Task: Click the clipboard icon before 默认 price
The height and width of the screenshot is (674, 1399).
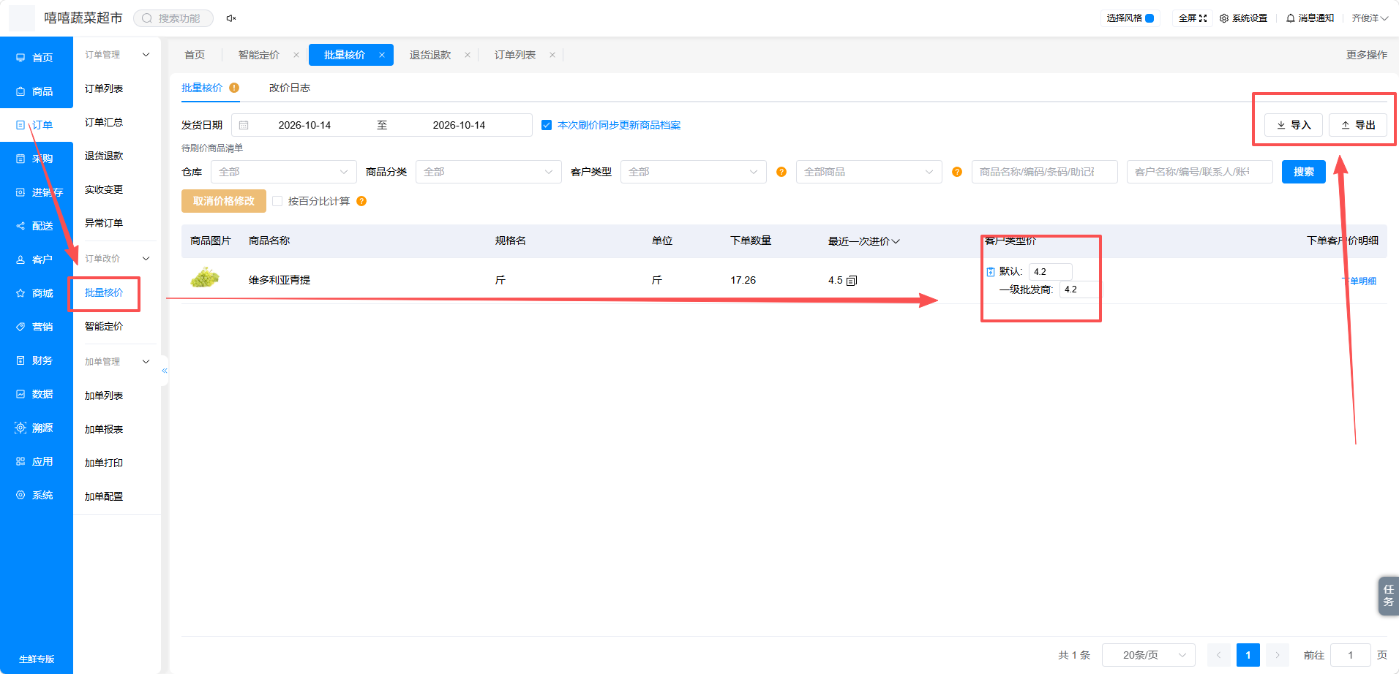Action: tap(991, 272)
